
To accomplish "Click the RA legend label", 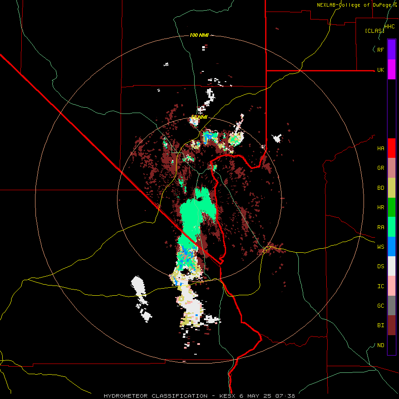I will tap(380, 227).
